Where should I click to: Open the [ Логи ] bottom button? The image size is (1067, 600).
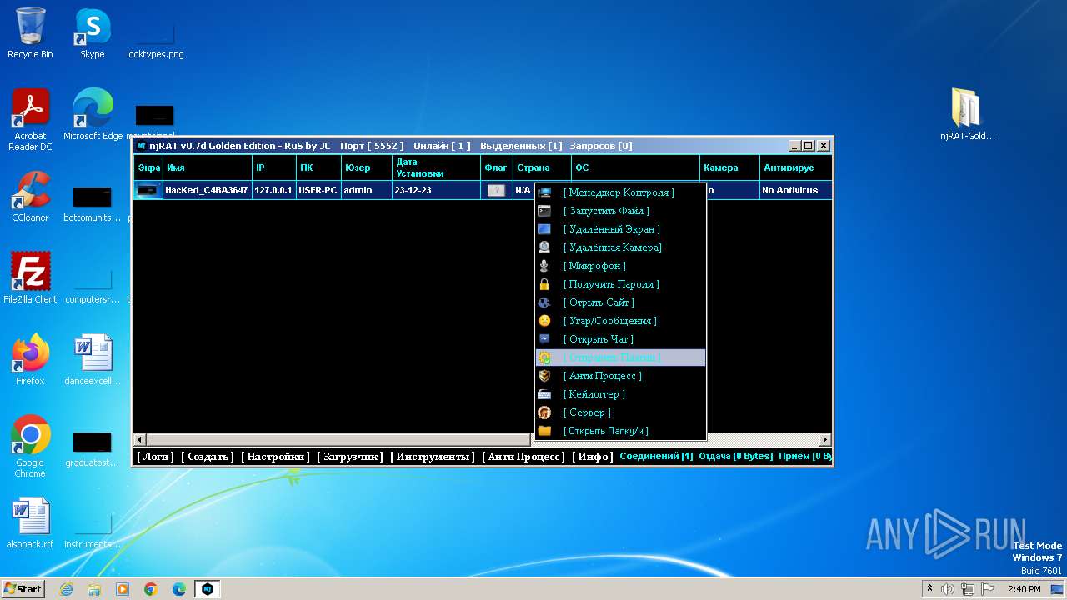pyautogui.click(x=155, y=457)
